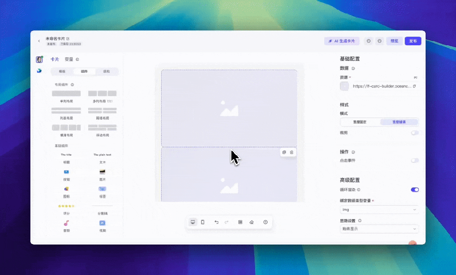
Task: Pick the 多列布局 layout component
Action: (x=102, y=97)
